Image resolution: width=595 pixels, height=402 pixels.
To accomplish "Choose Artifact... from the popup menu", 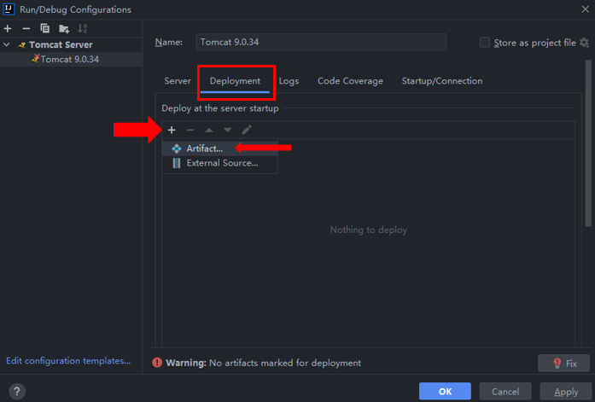I will [x=219, y=149].
